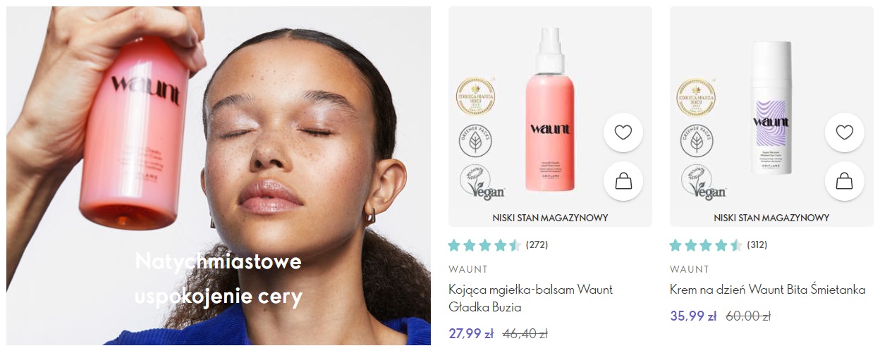Click gold award badge on mgiełka-balsam card

coord(475,97)
